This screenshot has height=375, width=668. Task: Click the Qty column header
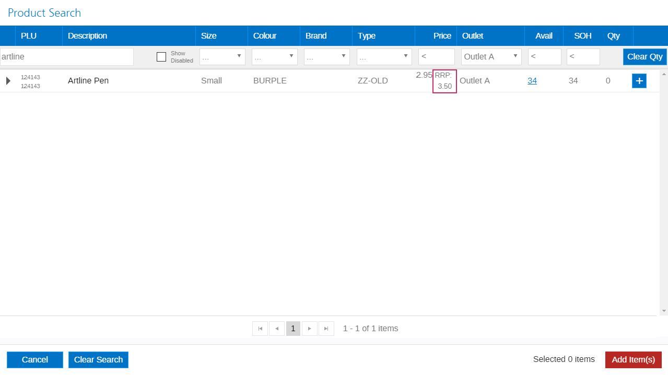coord(613,36)
